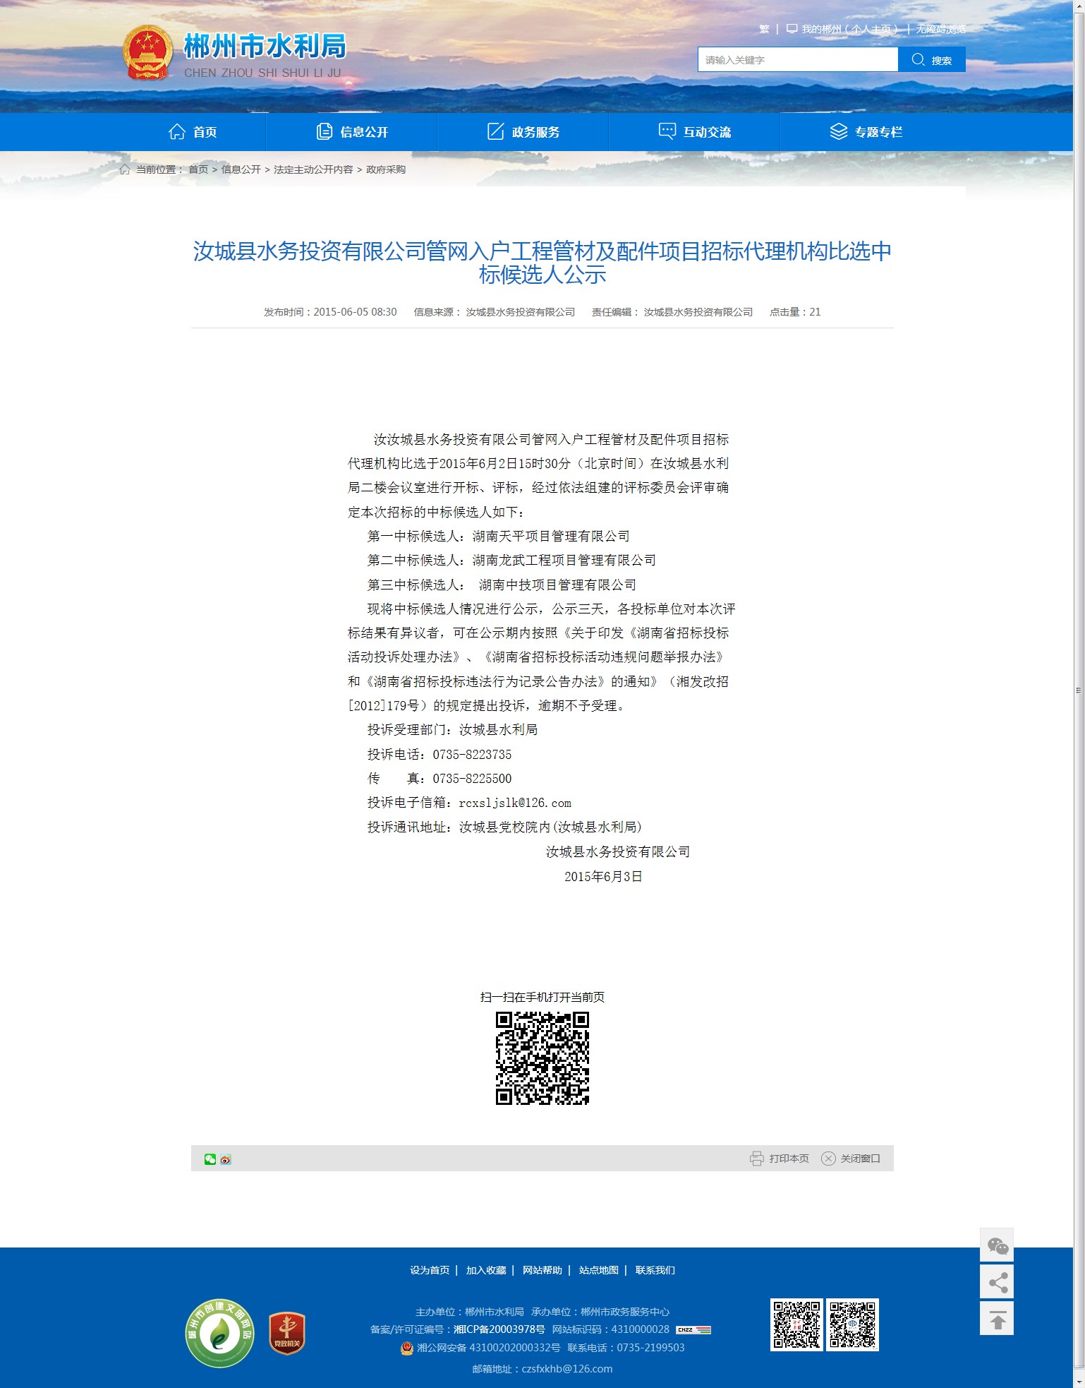This screenshot has width=1085, height=1388.
Task: Click the police badge icon beside 湘公网安备
Action: pyautogui.click(x=406, y=1348)
